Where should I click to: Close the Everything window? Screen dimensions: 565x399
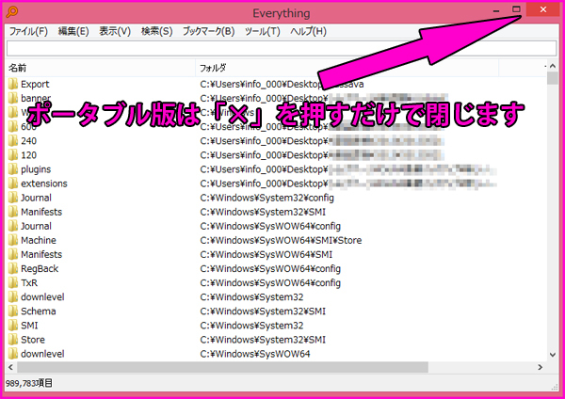[543, 9]
